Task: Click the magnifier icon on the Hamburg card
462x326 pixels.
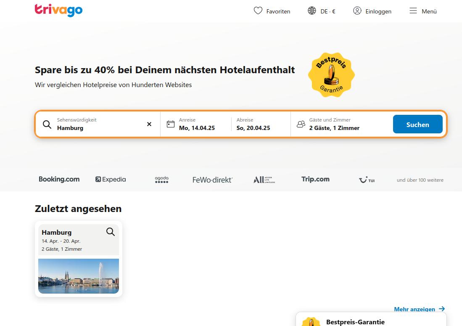Action: [111, 232]
